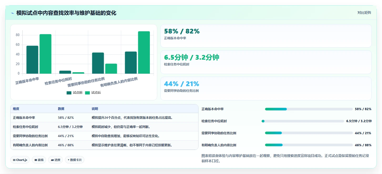Click the y-axis tick label 80
Viewport: 382px width, 174px height.
pyautogui.click(x=18, y=35)
